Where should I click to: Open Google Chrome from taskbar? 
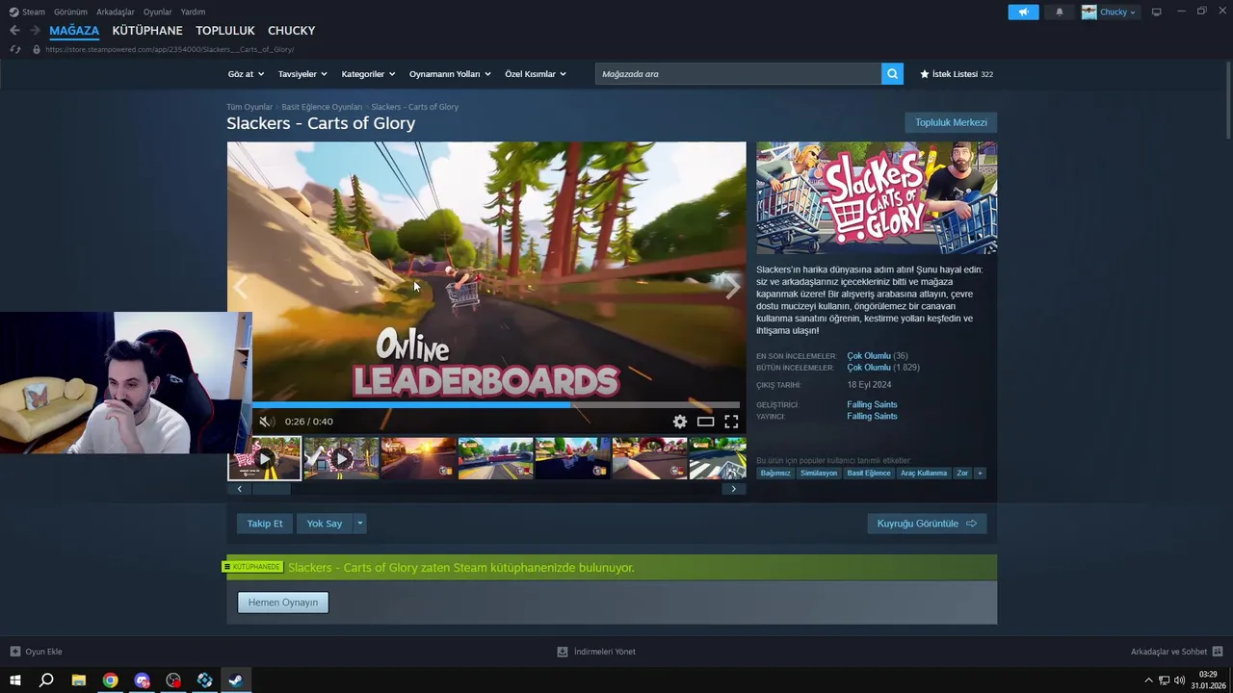click(x=111, y=680)
